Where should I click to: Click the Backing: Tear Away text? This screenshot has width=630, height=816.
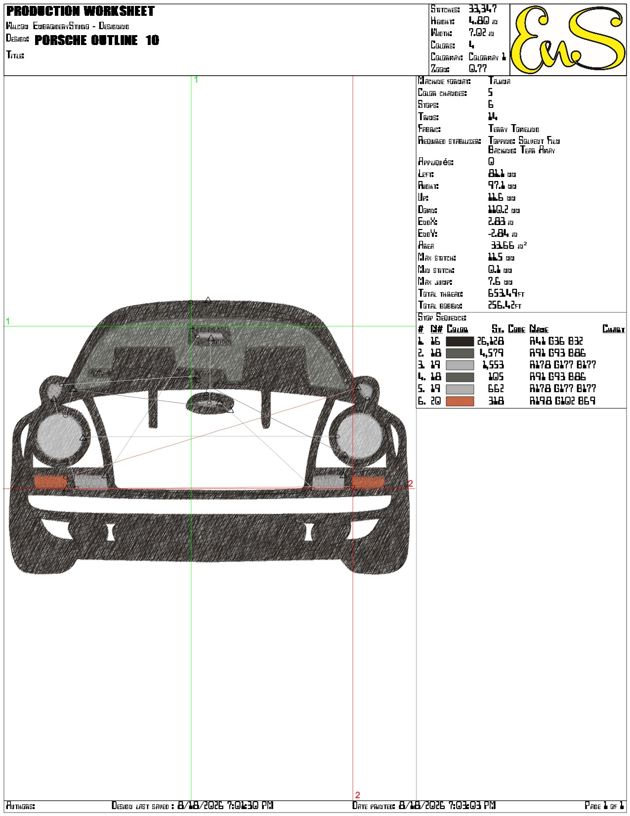tap(522, 150)
